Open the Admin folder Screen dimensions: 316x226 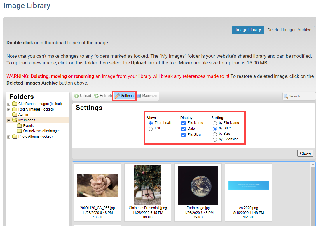[x=23, y=114]
